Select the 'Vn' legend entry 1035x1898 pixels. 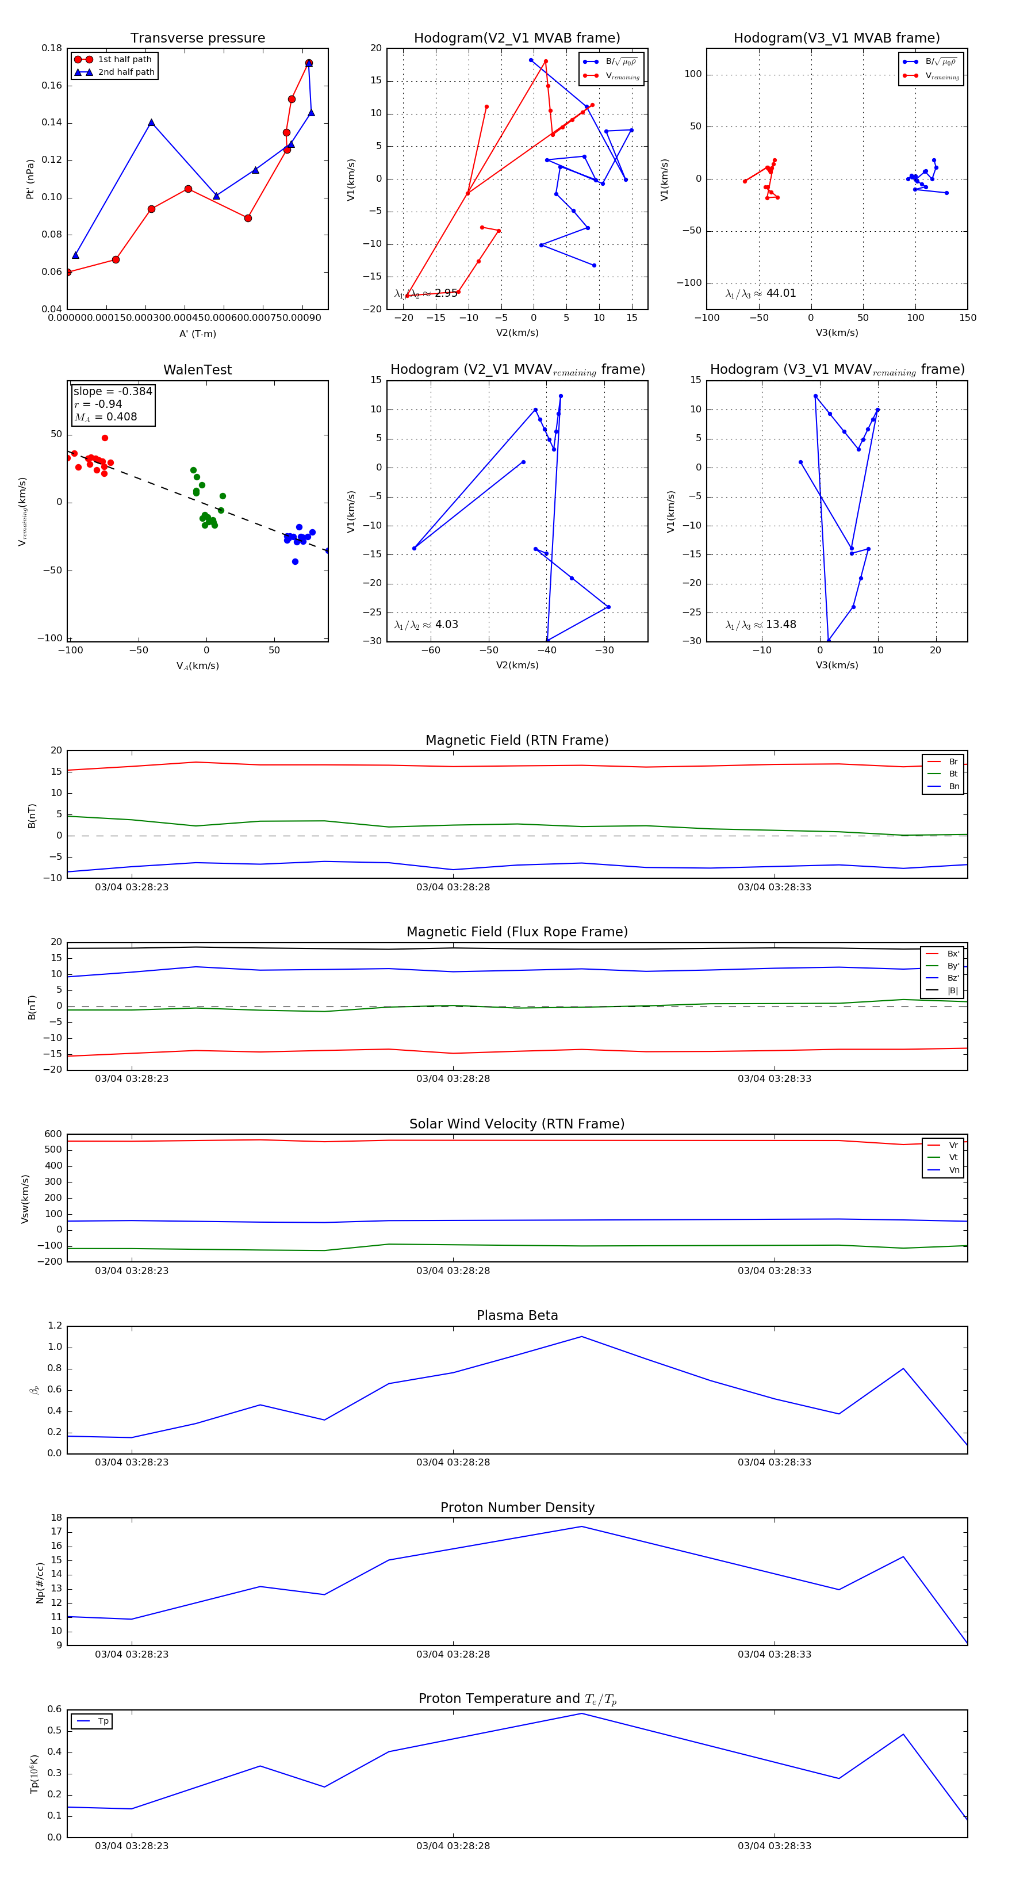pyautogui.click(x=943, y=1170)
